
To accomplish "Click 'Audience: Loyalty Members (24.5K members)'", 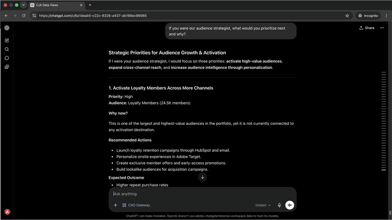I will pyautogui.click(x=149, y=103).
